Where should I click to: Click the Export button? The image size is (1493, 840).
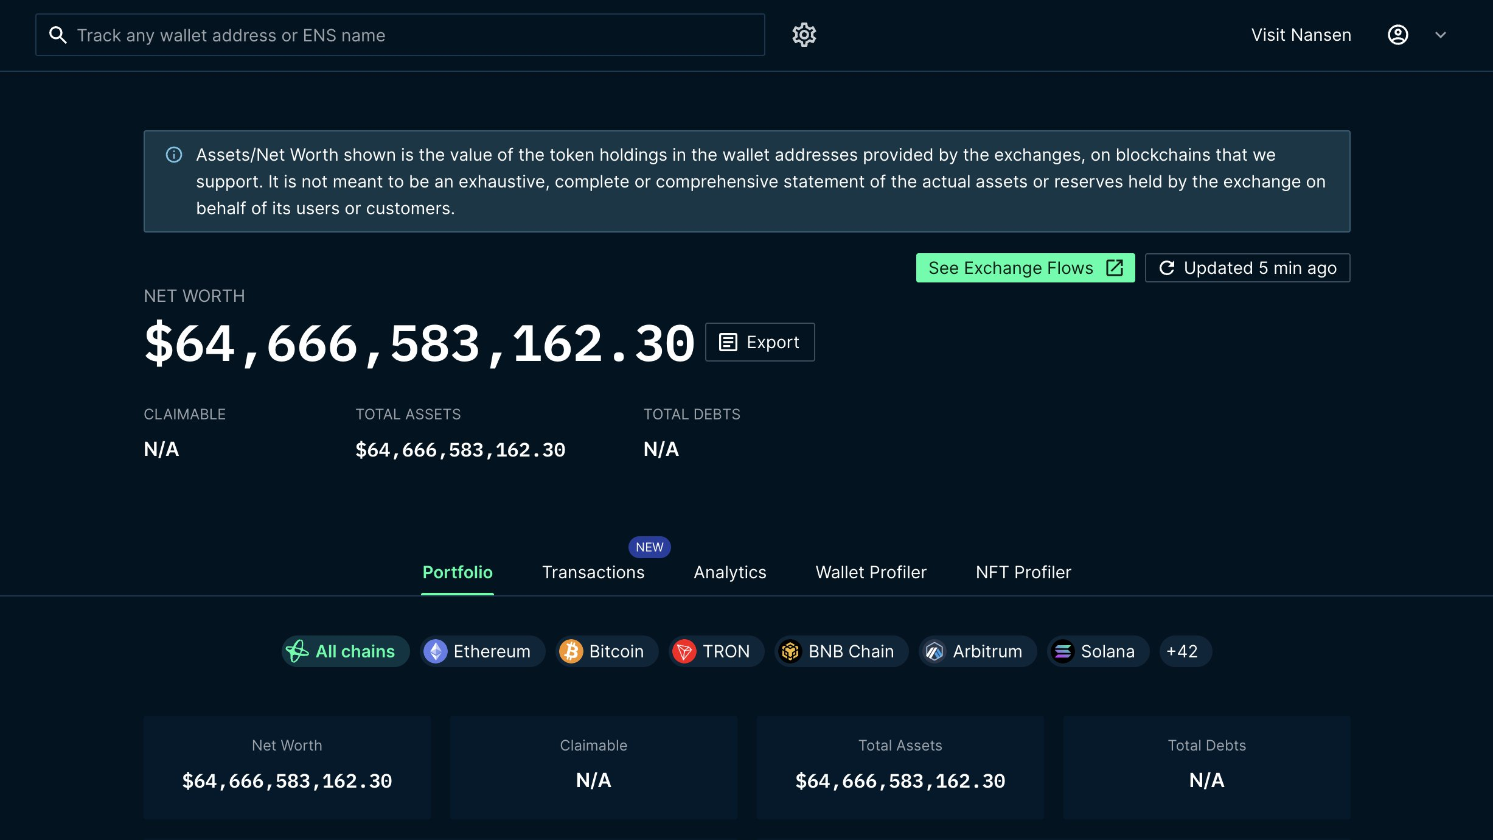(759, 342)
